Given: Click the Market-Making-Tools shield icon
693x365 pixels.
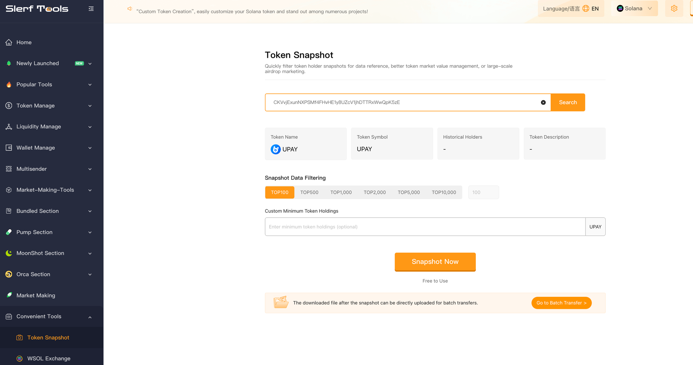Looking at the screenshot, I should pyautogui.click(x=9, y=190).
